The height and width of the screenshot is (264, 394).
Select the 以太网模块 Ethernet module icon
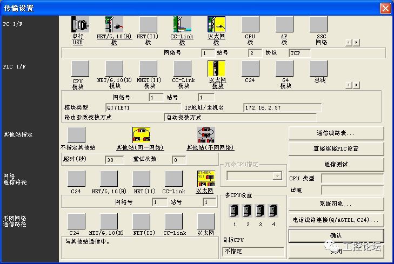(216, 69)
